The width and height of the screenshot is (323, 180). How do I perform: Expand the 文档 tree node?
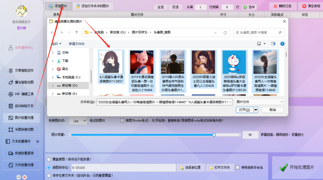[x=53, y=53]
